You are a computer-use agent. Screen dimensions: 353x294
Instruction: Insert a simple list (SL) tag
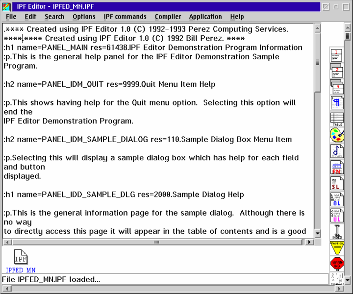pyautogui.click(x=337, y=183)
